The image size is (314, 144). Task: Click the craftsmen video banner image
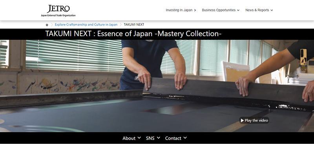click(157, 86)
